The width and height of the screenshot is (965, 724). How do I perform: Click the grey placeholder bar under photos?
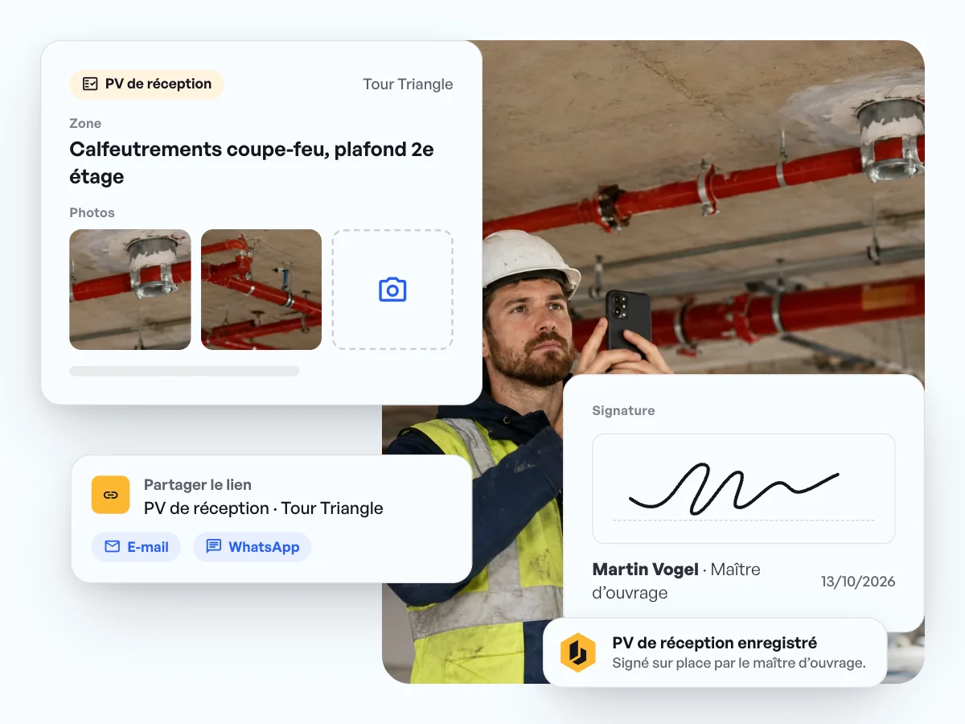pos(184,371)
